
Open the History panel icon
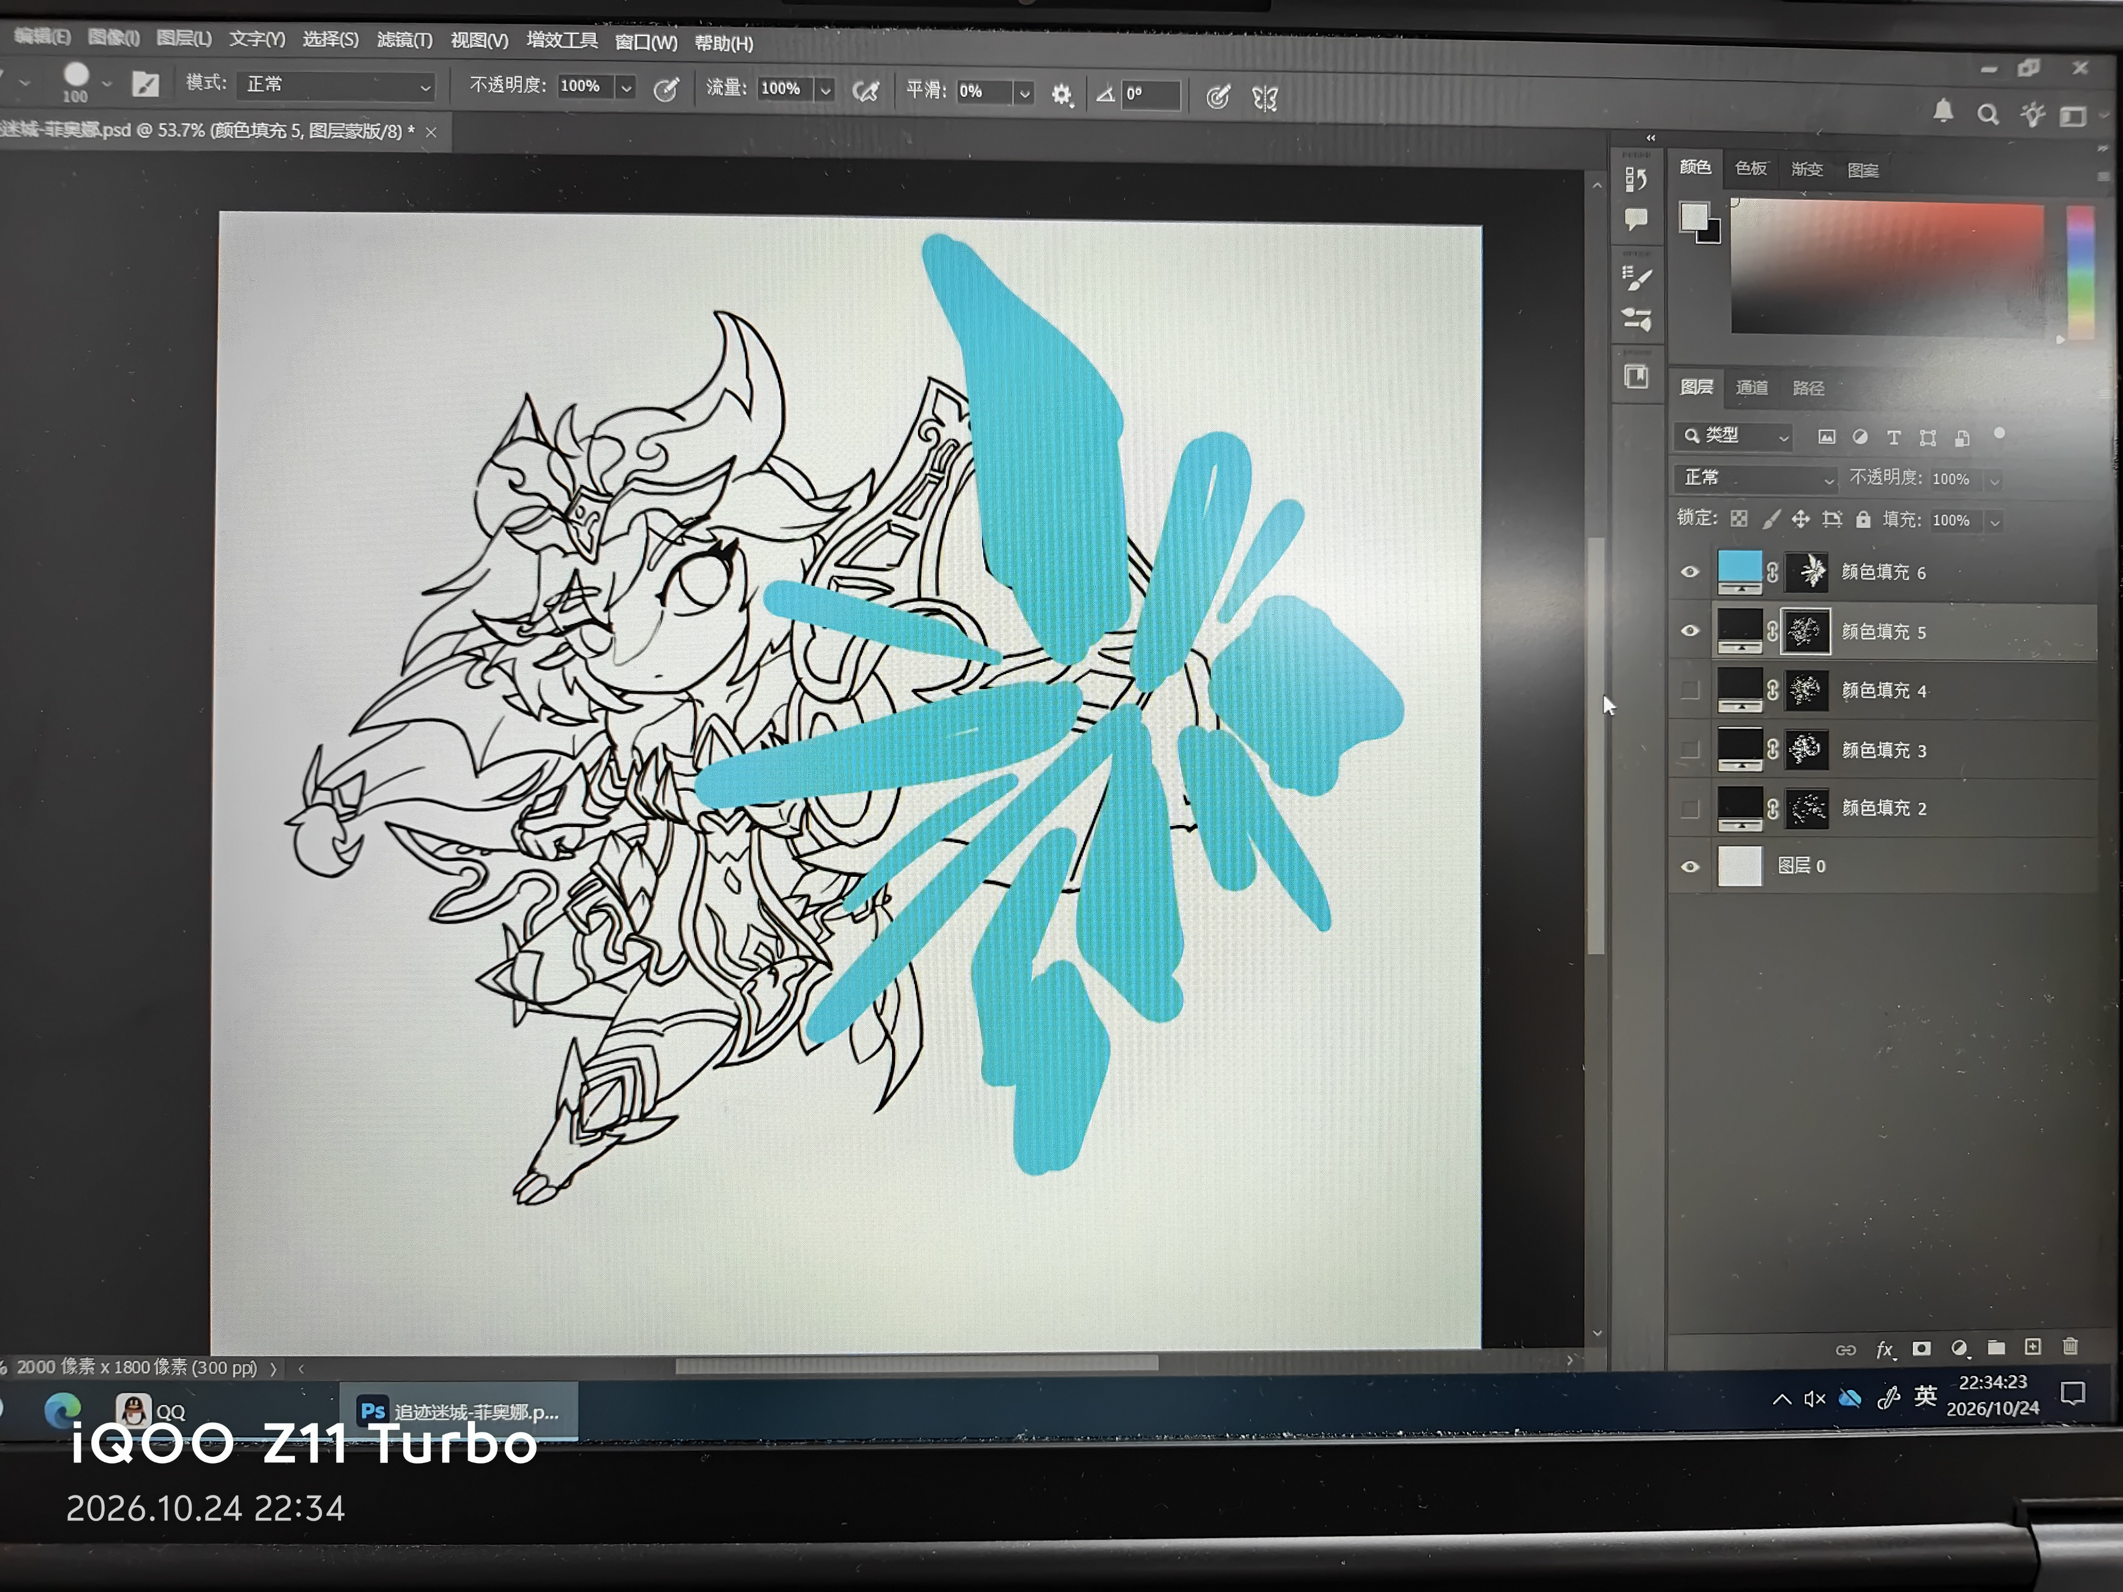[1635, 179]
